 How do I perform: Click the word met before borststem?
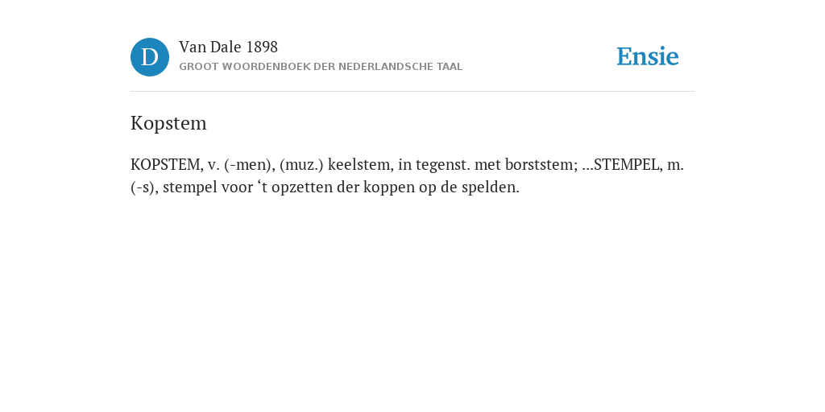[x=487, y=164]
